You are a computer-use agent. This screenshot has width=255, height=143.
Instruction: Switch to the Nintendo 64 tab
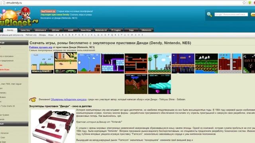[101, 30]
